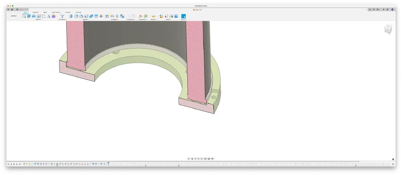402x175 pixels.
Task: Click the Extrude tool icon
Action: (29, 16)
